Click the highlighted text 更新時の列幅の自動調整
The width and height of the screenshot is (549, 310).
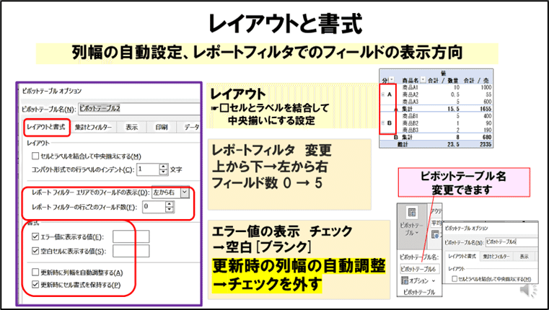pos(299,266)
